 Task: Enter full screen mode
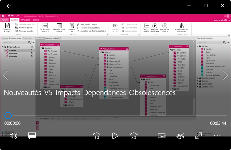point(199,136)
